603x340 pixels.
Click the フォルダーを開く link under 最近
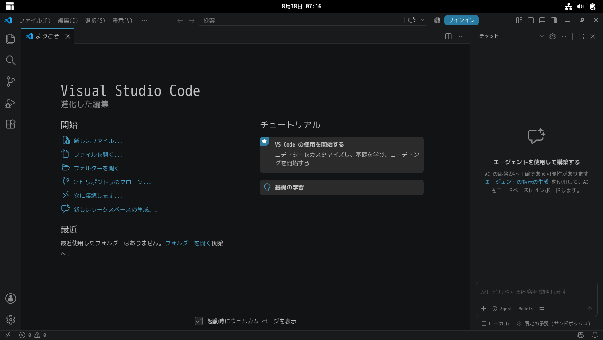pos(188,243)
